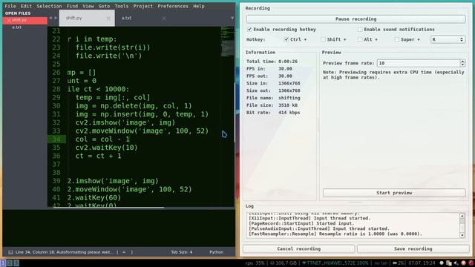The height and width of the screenshot is (267, 475).
Task: Open the Goto menu
Action: tap(104, 6)
